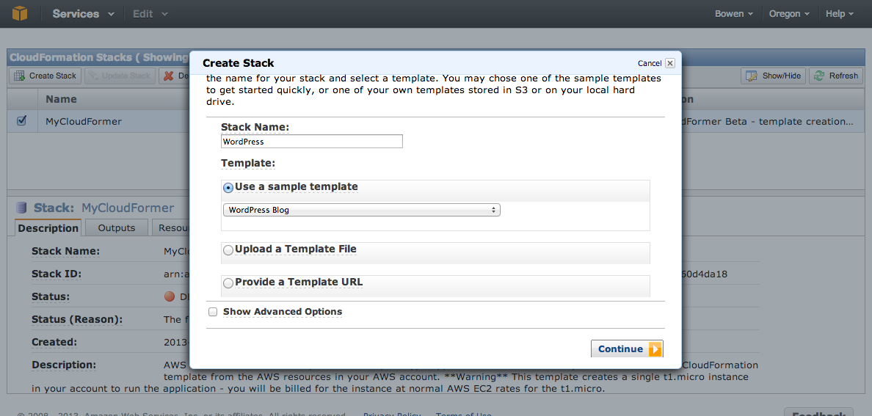Switch to the Outputs tab
The height and width of the screenshot is (416, 872).
117,228
